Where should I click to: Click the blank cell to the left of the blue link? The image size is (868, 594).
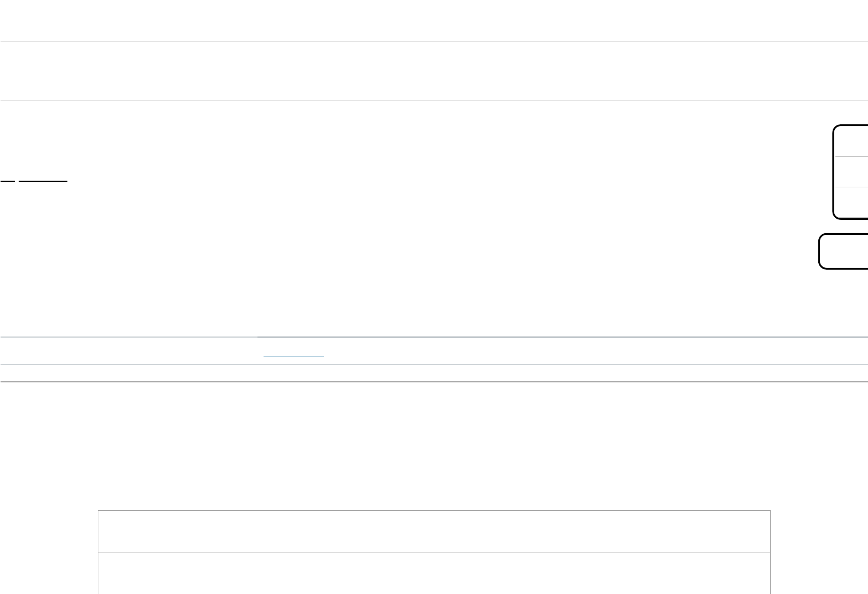click(x=128, y=351)
